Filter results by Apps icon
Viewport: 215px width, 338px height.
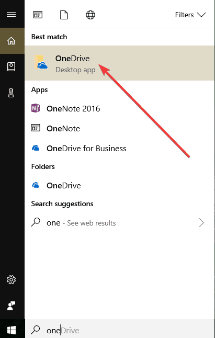point(38,15)
